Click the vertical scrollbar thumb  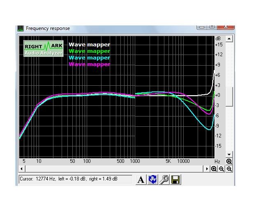point(229,97)
